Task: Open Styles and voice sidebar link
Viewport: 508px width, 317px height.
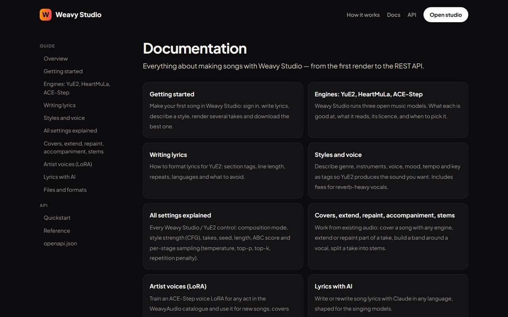Action: pyautogui.click(x=64, y=118)
